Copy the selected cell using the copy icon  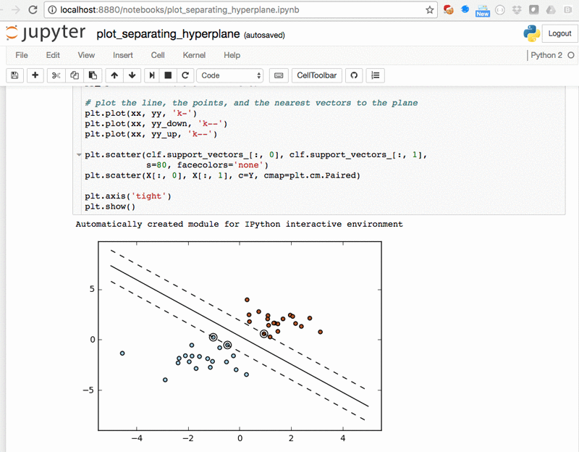pos(74,75)
